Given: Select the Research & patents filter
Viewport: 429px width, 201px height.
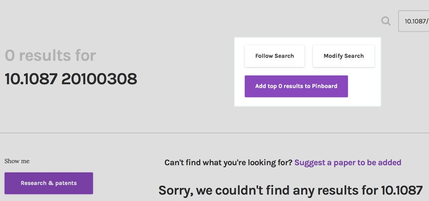Looking at the screenshot, I should point(49,183).
